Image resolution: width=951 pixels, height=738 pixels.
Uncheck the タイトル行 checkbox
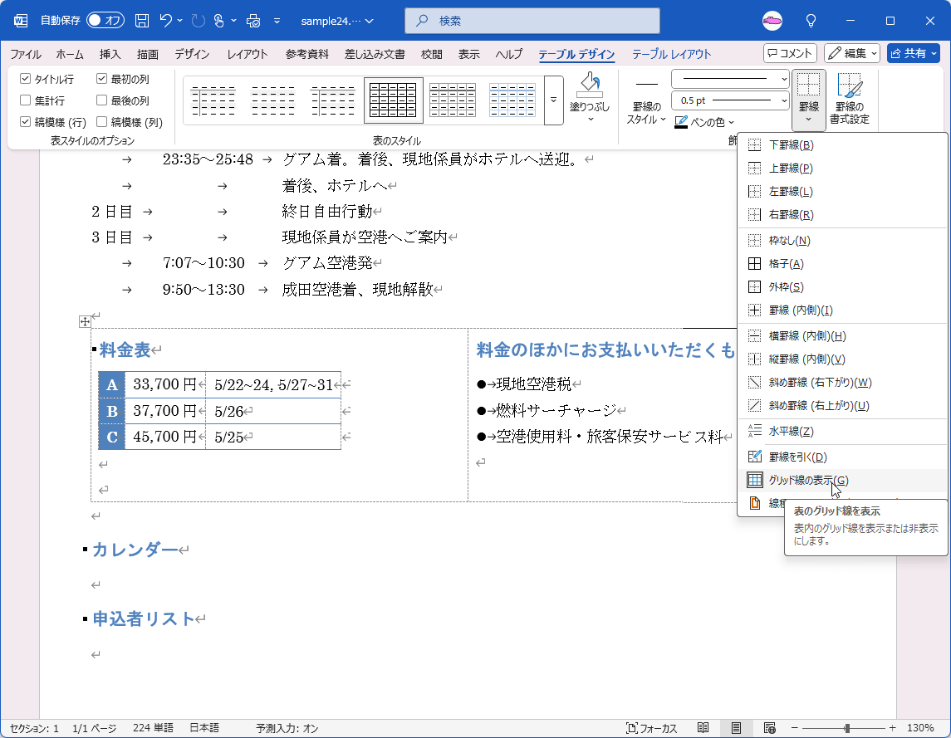26,79
